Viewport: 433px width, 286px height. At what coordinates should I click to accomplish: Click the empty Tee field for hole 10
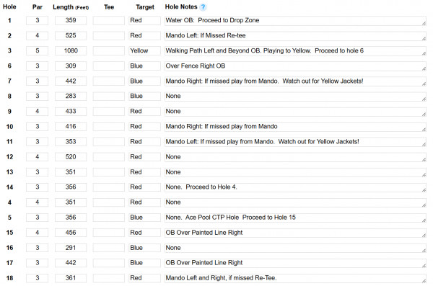coord(108,127)
